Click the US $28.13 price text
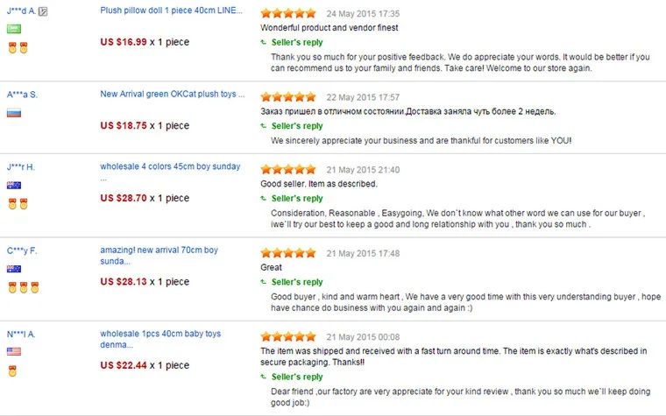 point(123,282)
